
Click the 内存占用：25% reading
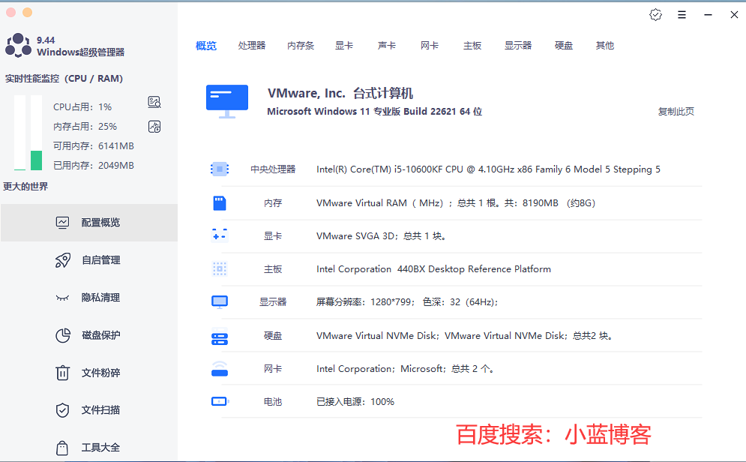pyautogui.click(x=85, y=127)
